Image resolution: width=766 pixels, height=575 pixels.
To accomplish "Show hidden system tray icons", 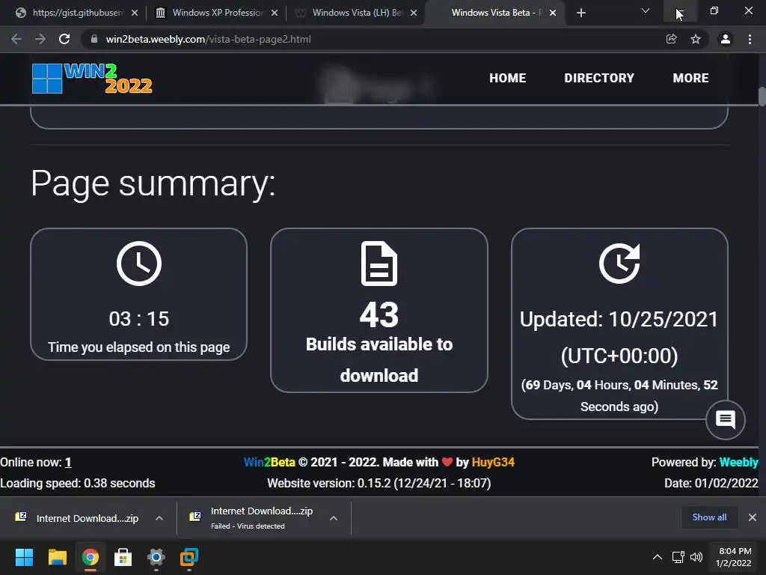I will click(658, 557).
